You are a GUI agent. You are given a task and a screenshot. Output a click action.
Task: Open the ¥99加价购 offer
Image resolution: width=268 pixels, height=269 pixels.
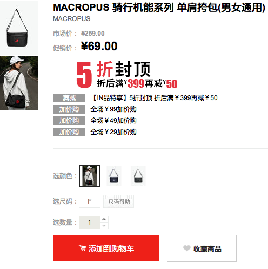113,109
